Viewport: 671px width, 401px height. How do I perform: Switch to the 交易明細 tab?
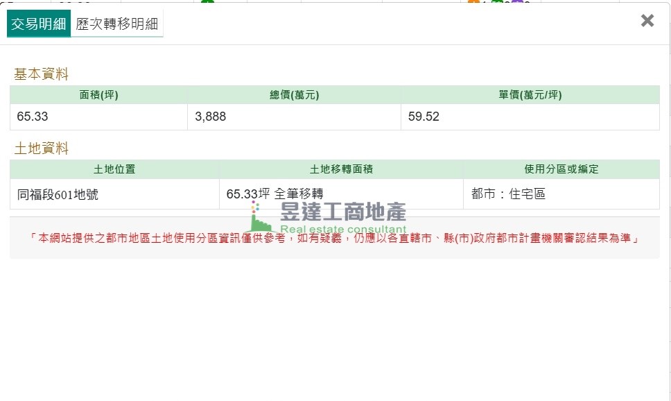[39, 24]
